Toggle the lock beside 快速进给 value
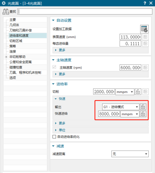The width and height of the screenshot is (155, 173). pos(143,114)
